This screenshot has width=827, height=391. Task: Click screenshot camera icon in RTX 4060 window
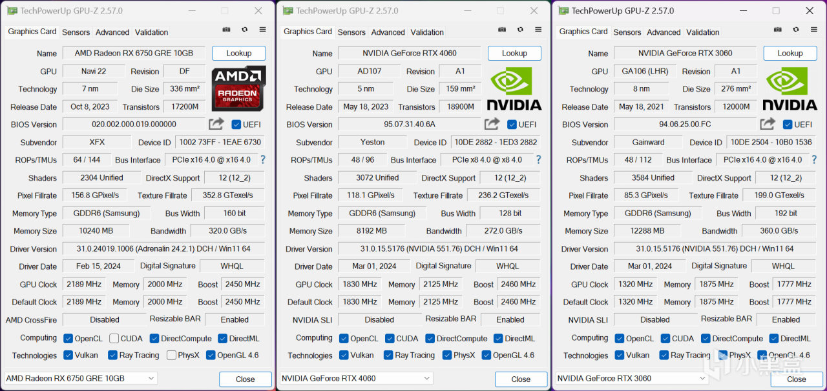pyautogui.click(x=502, y=30)
